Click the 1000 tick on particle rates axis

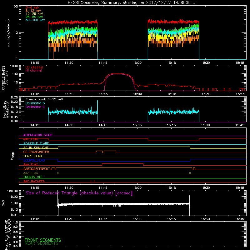(14, 66)
